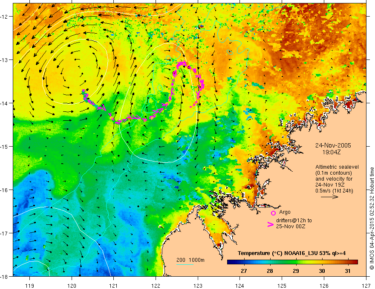Click the '200 1000m' depth label

click(190, 260)
